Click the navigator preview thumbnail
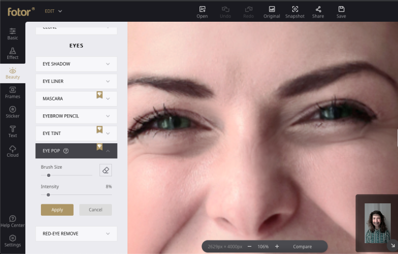This screenshot has height=254, width=398. click(377, 223)
